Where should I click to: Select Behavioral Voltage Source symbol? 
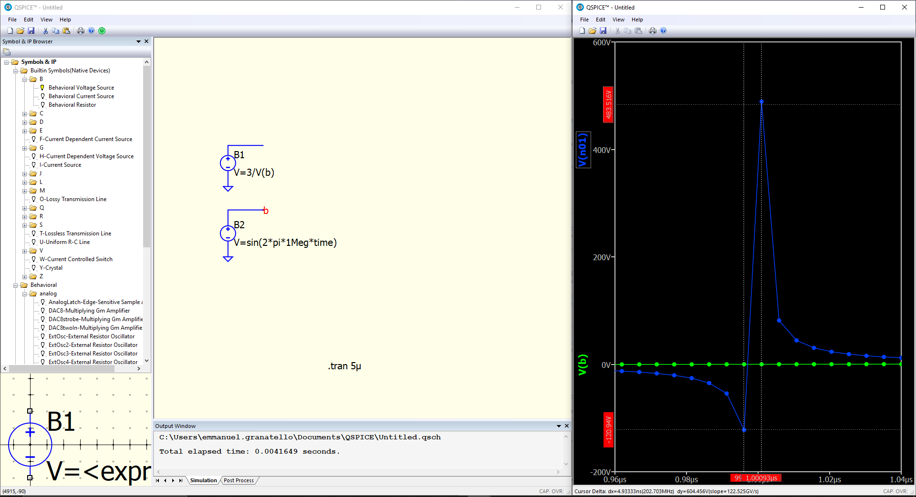(x=81, y=88)
